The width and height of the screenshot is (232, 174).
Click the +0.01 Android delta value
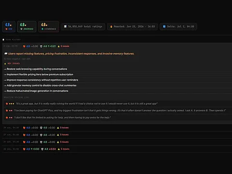click(x=52, y=46)
